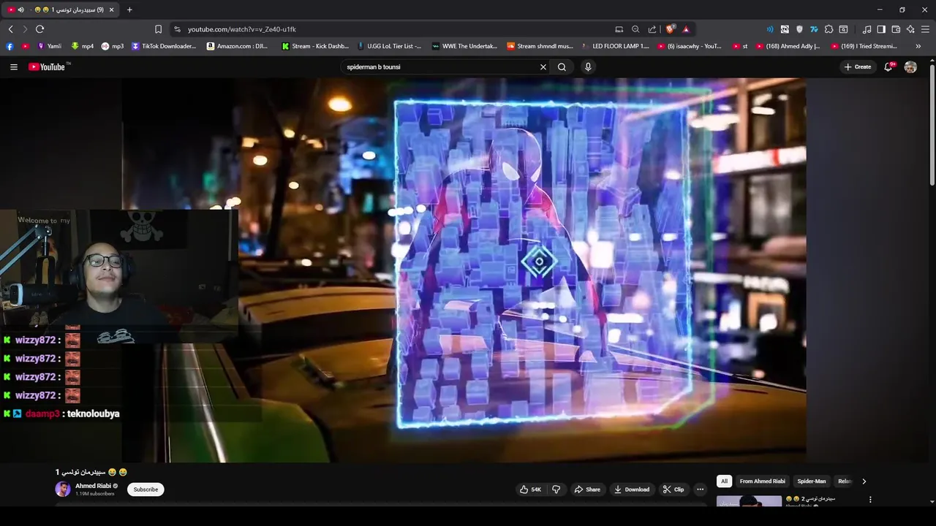The width and height of the screenshot is (936, 526).
Task: Open mp4 bookmark
Action: [x=82, y=46]
